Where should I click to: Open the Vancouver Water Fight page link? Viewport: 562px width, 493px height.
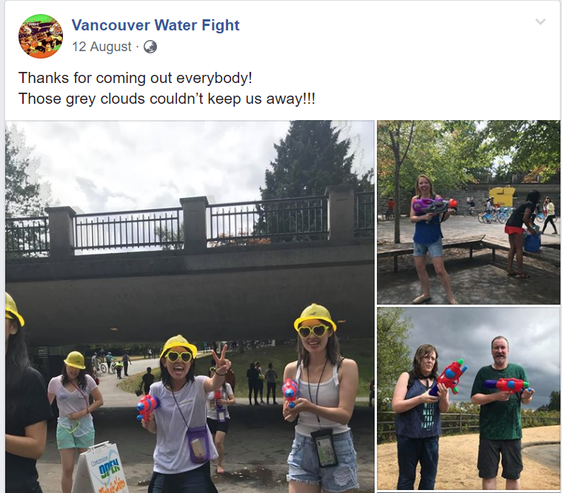[155, 25]
